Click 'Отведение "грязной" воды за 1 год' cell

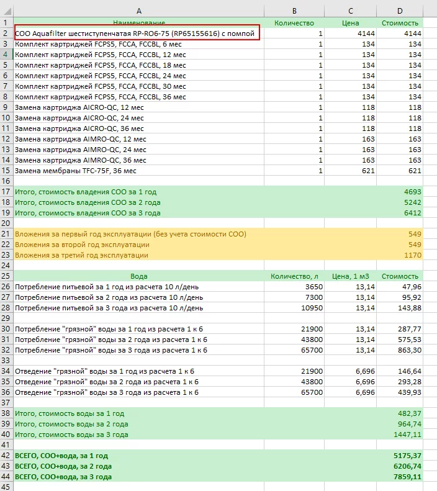coord(138,371)
